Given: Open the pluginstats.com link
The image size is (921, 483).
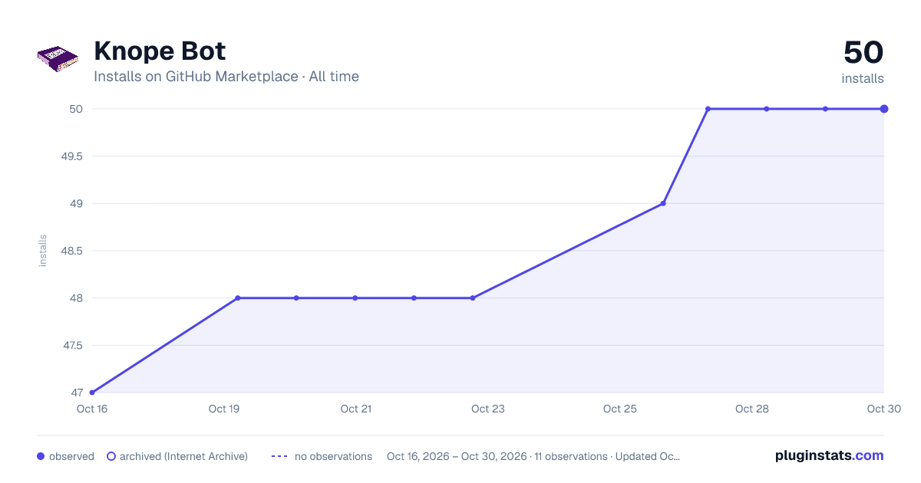Looking at the screenshot, I should tap(829, 455).
